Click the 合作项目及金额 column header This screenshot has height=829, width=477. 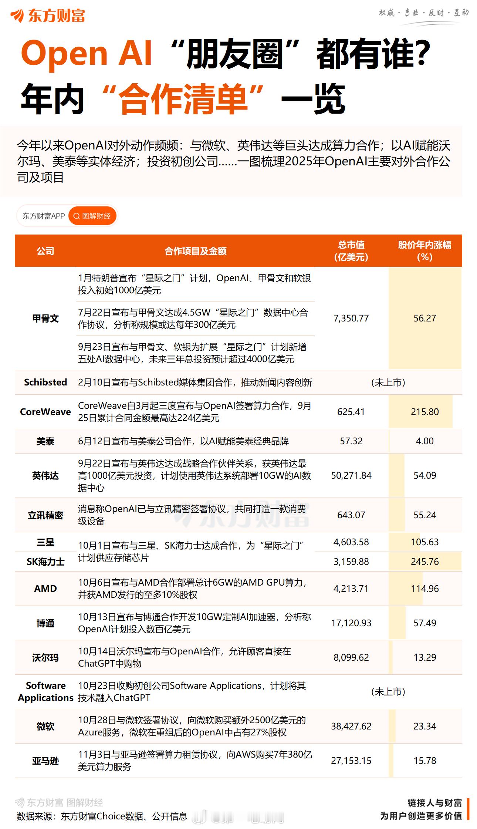point(195,251)
